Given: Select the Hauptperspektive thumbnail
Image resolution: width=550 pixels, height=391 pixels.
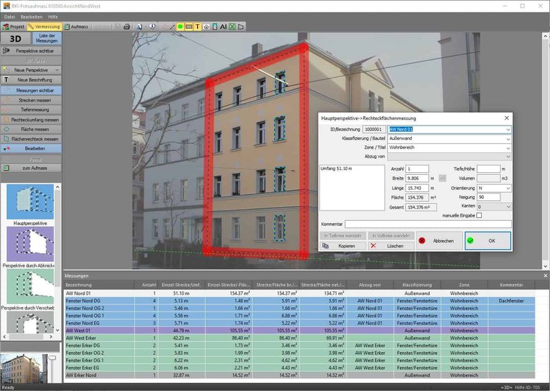Looking at the screenshot, I should tap(30, 202).
